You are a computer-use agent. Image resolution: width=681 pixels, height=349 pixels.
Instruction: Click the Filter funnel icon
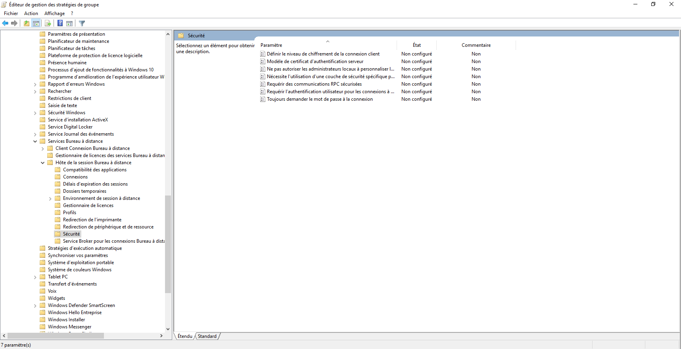[82, 23]
